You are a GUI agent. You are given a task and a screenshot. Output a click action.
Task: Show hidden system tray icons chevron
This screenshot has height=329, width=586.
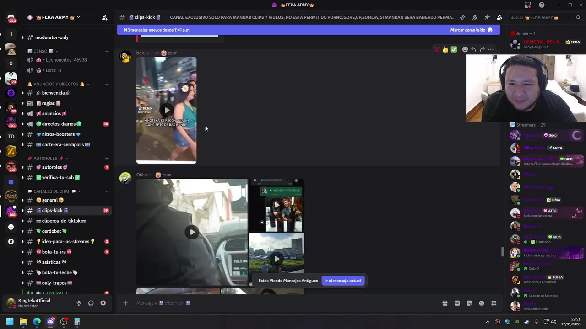[488, 322]
